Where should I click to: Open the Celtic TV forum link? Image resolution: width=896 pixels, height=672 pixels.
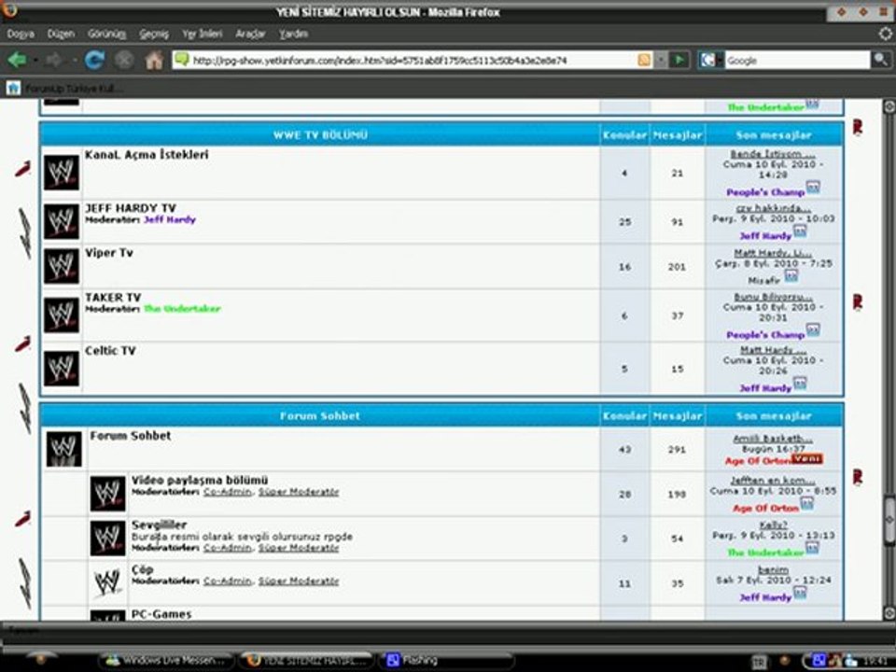pyautogui.click(x=110, y=350)
